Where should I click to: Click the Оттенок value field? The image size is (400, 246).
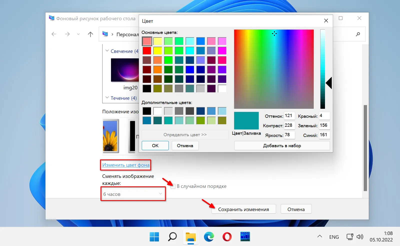[289, 116]
